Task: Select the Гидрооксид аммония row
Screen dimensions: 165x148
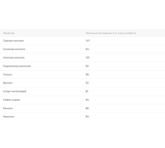Action: point(82,66)
